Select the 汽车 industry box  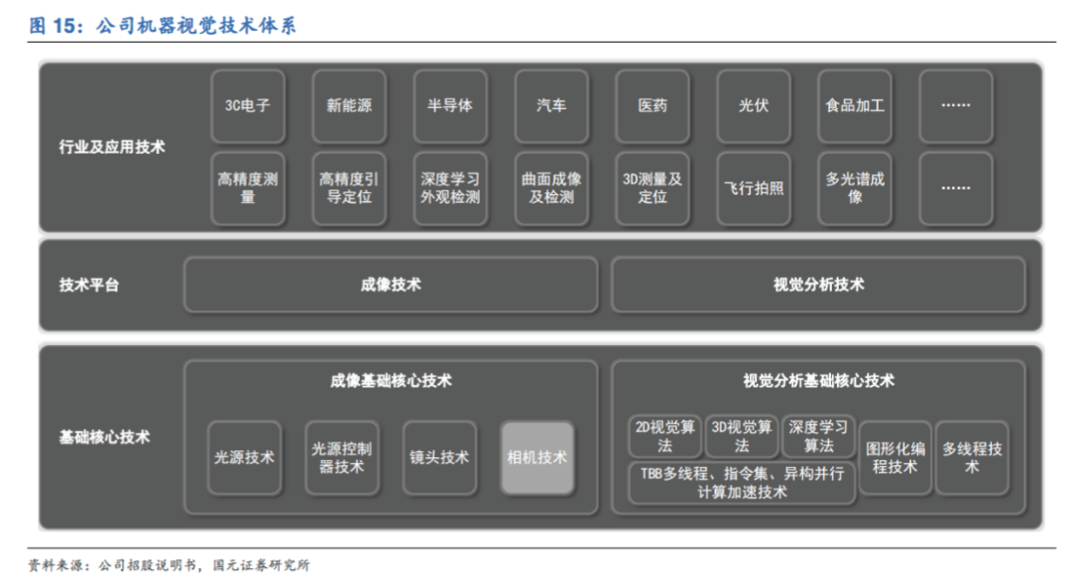[551, 106]
